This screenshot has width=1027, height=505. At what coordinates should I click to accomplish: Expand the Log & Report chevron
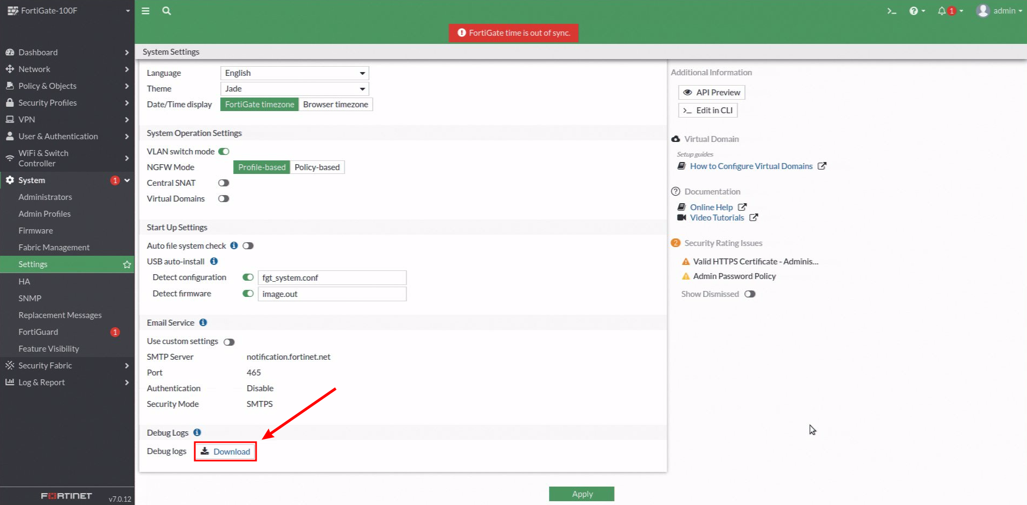[127, 383]
